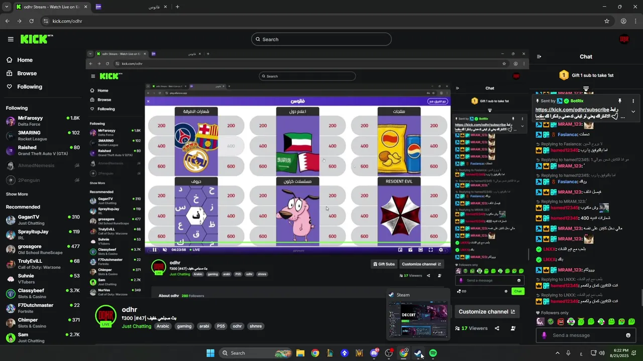Open recommended channel Classybeef
Viewport: 643px width, 361px height.
(x=43, y=293)
